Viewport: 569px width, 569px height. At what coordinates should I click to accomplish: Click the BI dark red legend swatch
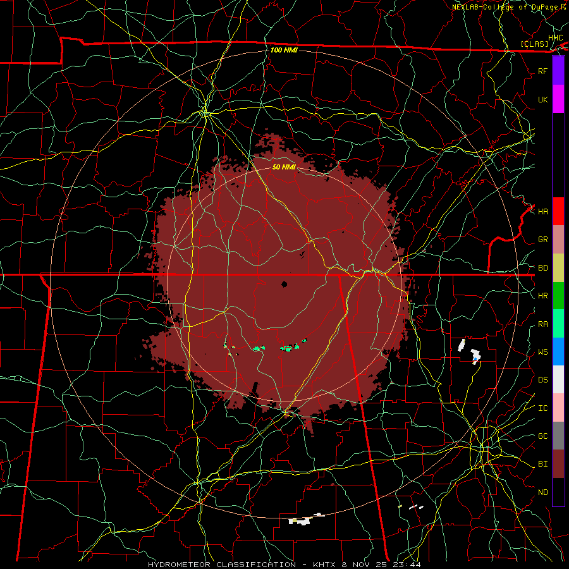(x=558, y=464)
